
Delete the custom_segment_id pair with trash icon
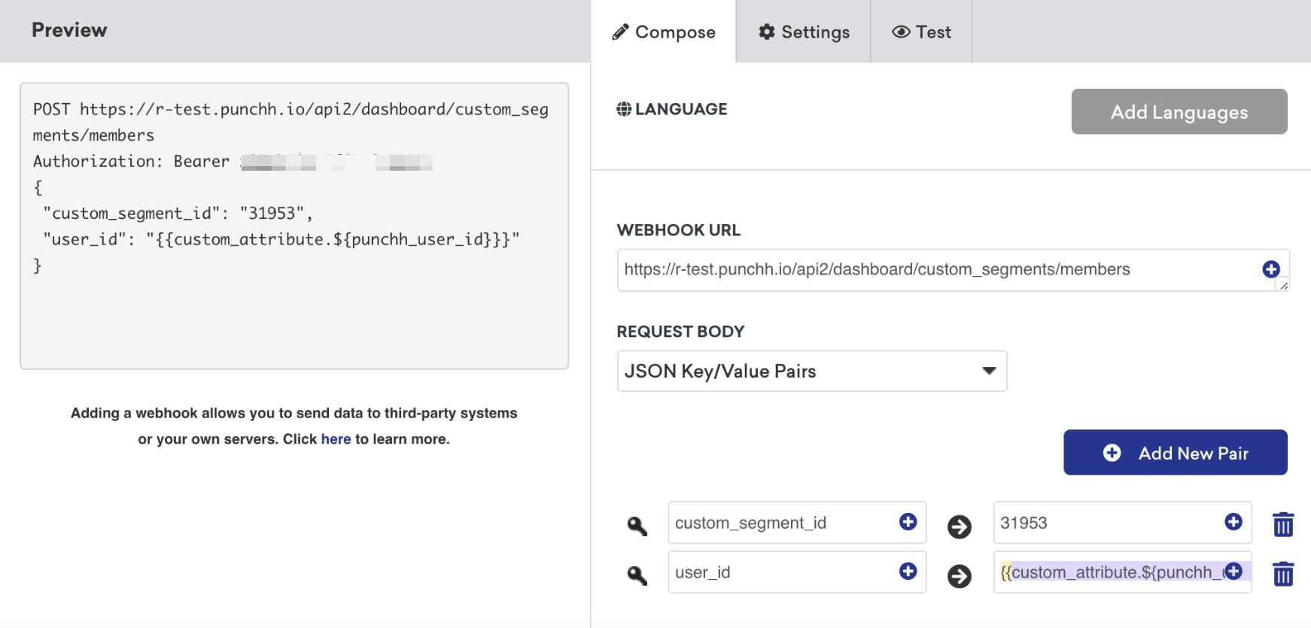tap(1283, 524)
